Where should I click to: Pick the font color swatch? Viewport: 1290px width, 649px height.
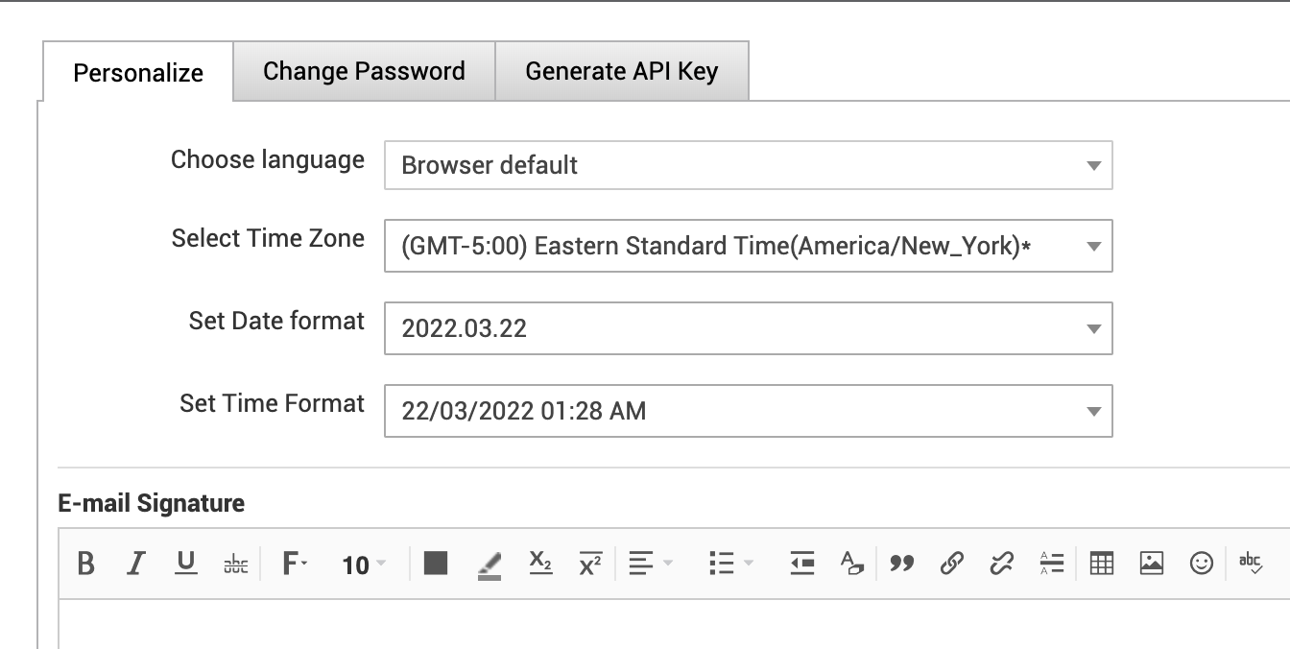pyautogui.click(x=436, y=564)
